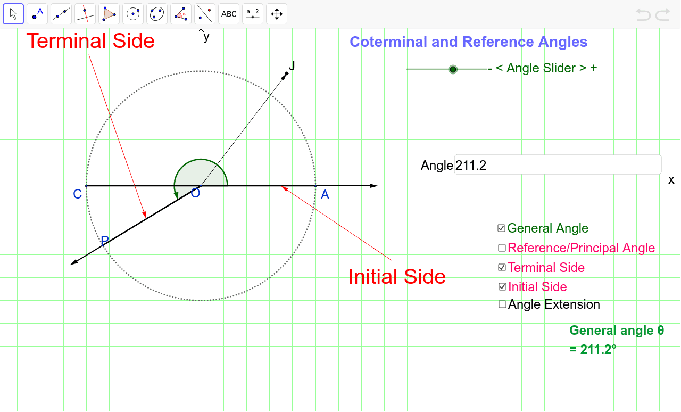
Task: Click the red 'Terminal Side' label
Action: coord(90,41)
